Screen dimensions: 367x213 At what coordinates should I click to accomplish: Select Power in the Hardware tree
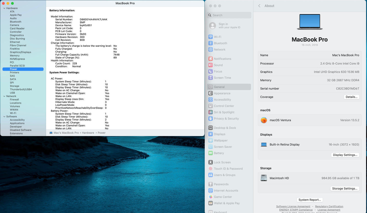pyautogui.click(x=23, y=69)
